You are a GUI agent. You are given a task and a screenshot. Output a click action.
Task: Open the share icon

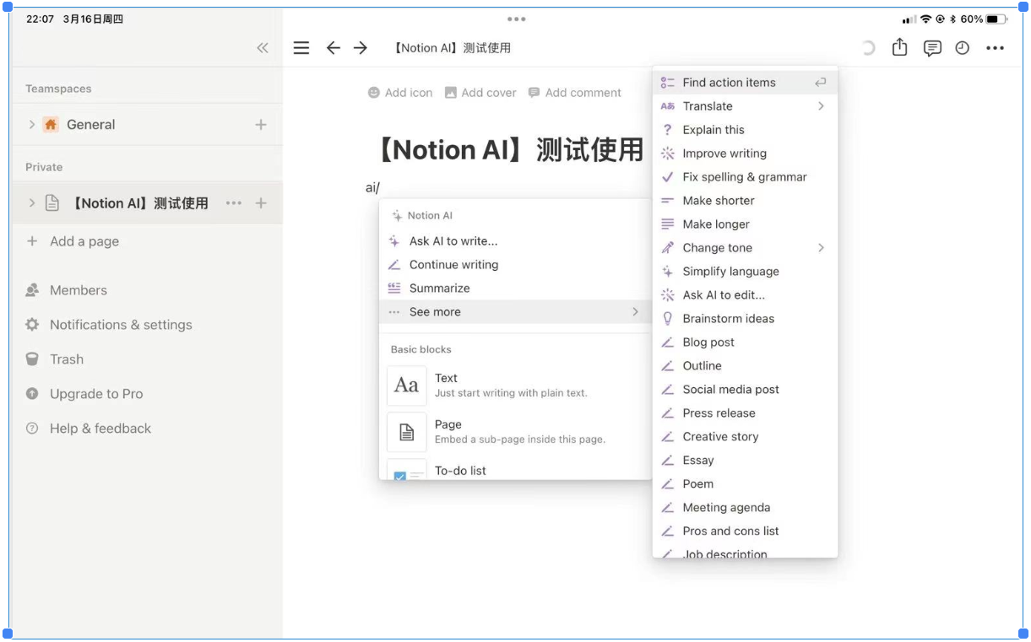pos(900,47)
